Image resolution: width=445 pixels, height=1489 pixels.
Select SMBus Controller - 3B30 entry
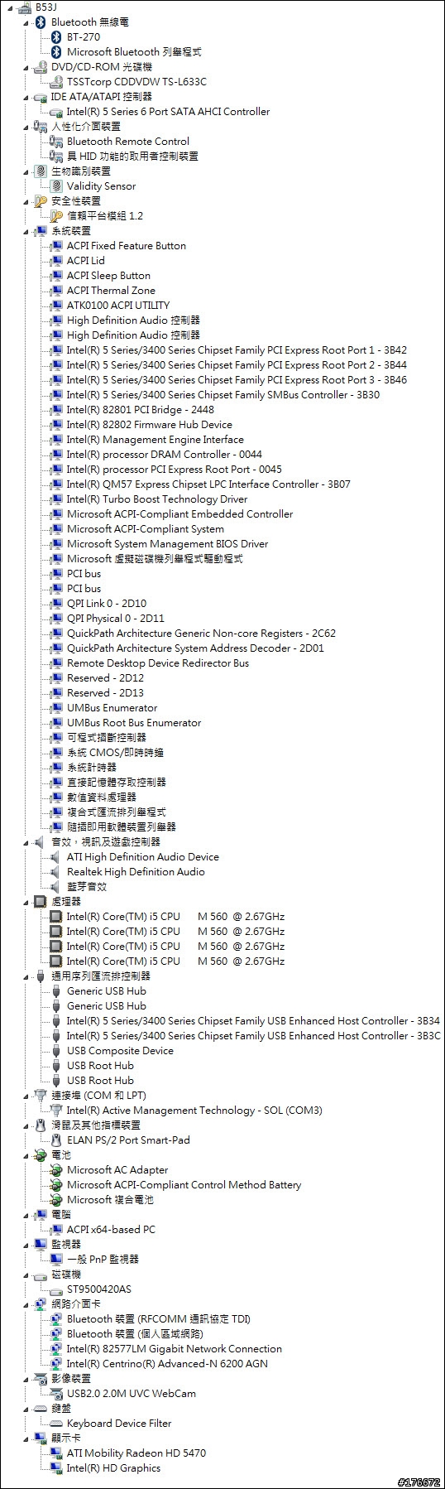click(223, 395)
